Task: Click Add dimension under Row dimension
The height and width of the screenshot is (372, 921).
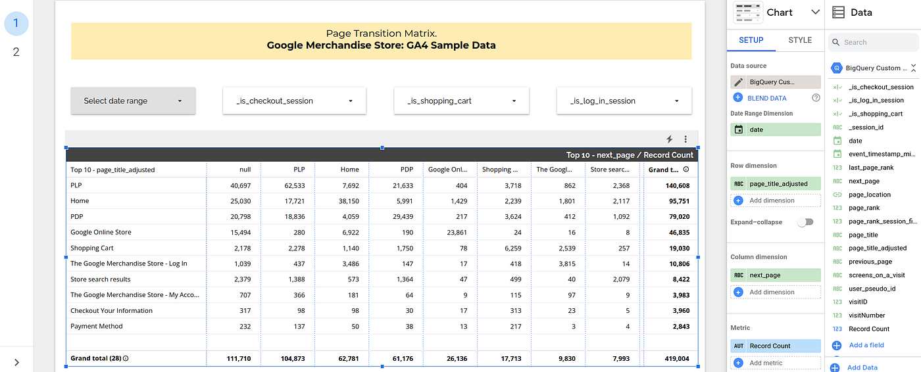Action: (x=776, y=200)
